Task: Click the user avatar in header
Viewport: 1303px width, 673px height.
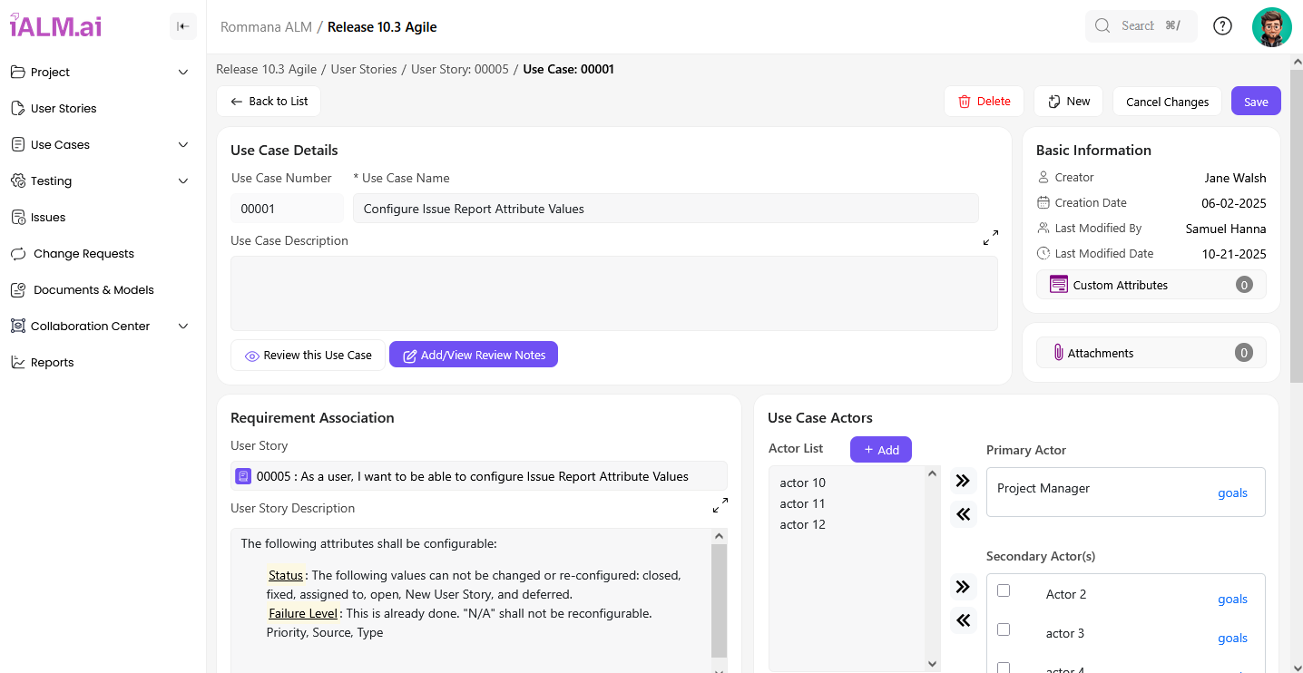Action: coord(1271,27)
